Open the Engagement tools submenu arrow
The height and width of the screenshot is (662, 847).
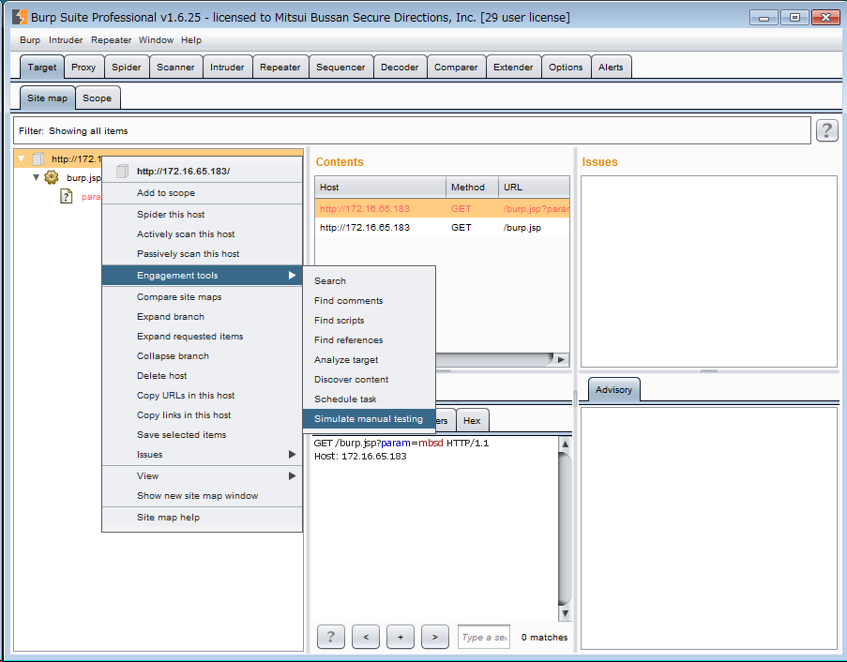pyautogui.click(x=292, y=276)
